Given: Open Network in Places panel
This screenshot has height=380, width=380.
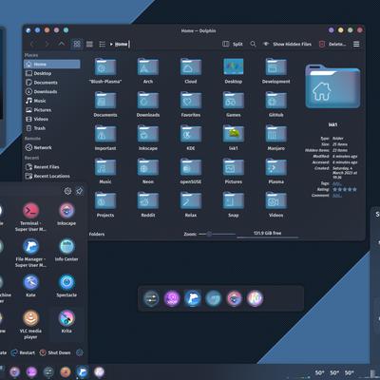Looking at the screenshot, I should click(52, 147).
